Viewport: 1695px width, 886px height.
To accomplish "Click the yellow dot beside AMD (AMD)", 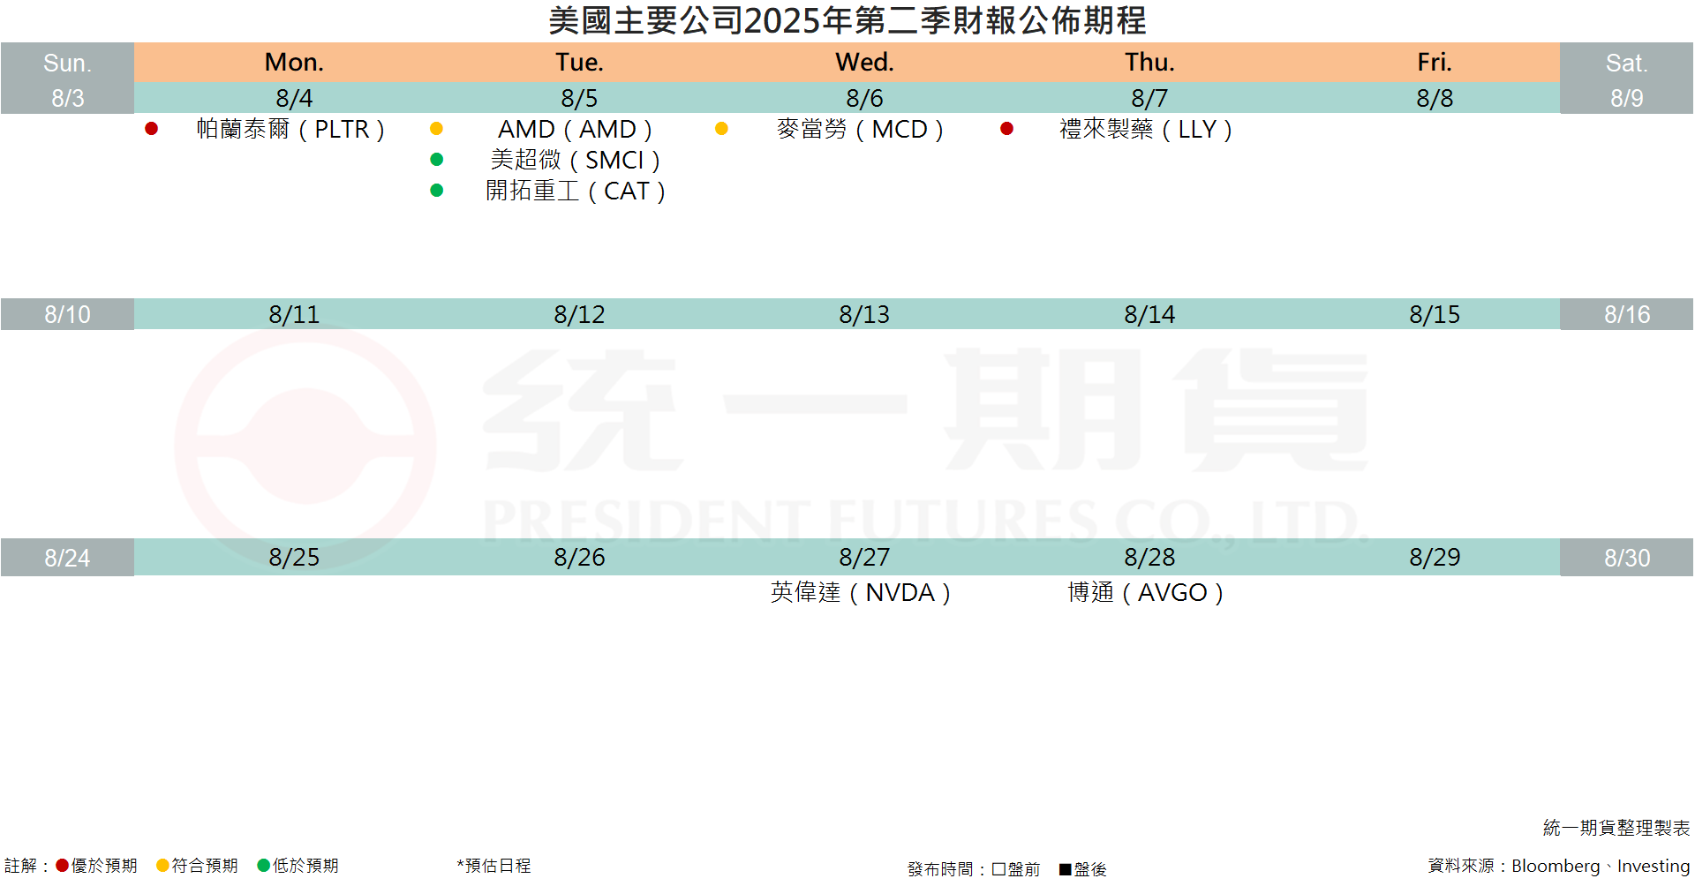I will click(x=436, y=129).
